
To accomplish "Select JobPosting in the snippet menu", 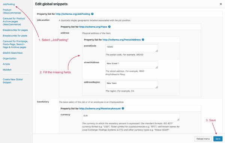I will [9, 4].
